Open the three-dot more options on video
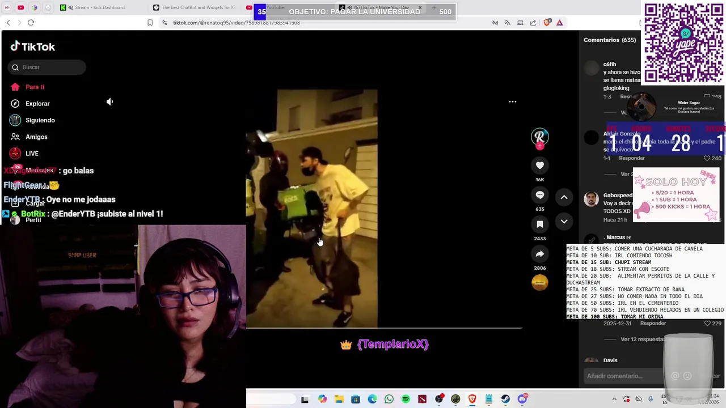 (x=513, y=101)
